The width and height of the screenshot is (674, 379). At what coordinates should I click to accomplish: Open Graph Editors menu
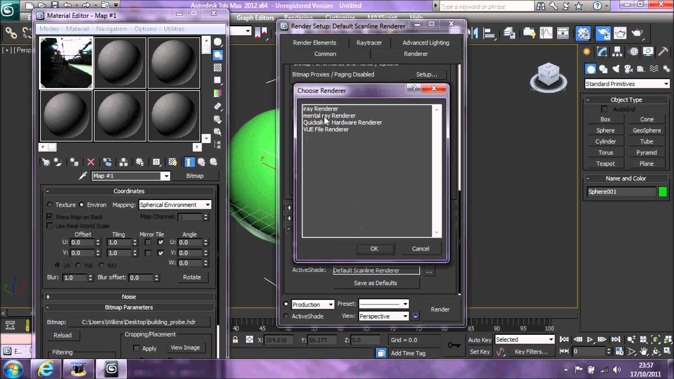pos(255,17)
